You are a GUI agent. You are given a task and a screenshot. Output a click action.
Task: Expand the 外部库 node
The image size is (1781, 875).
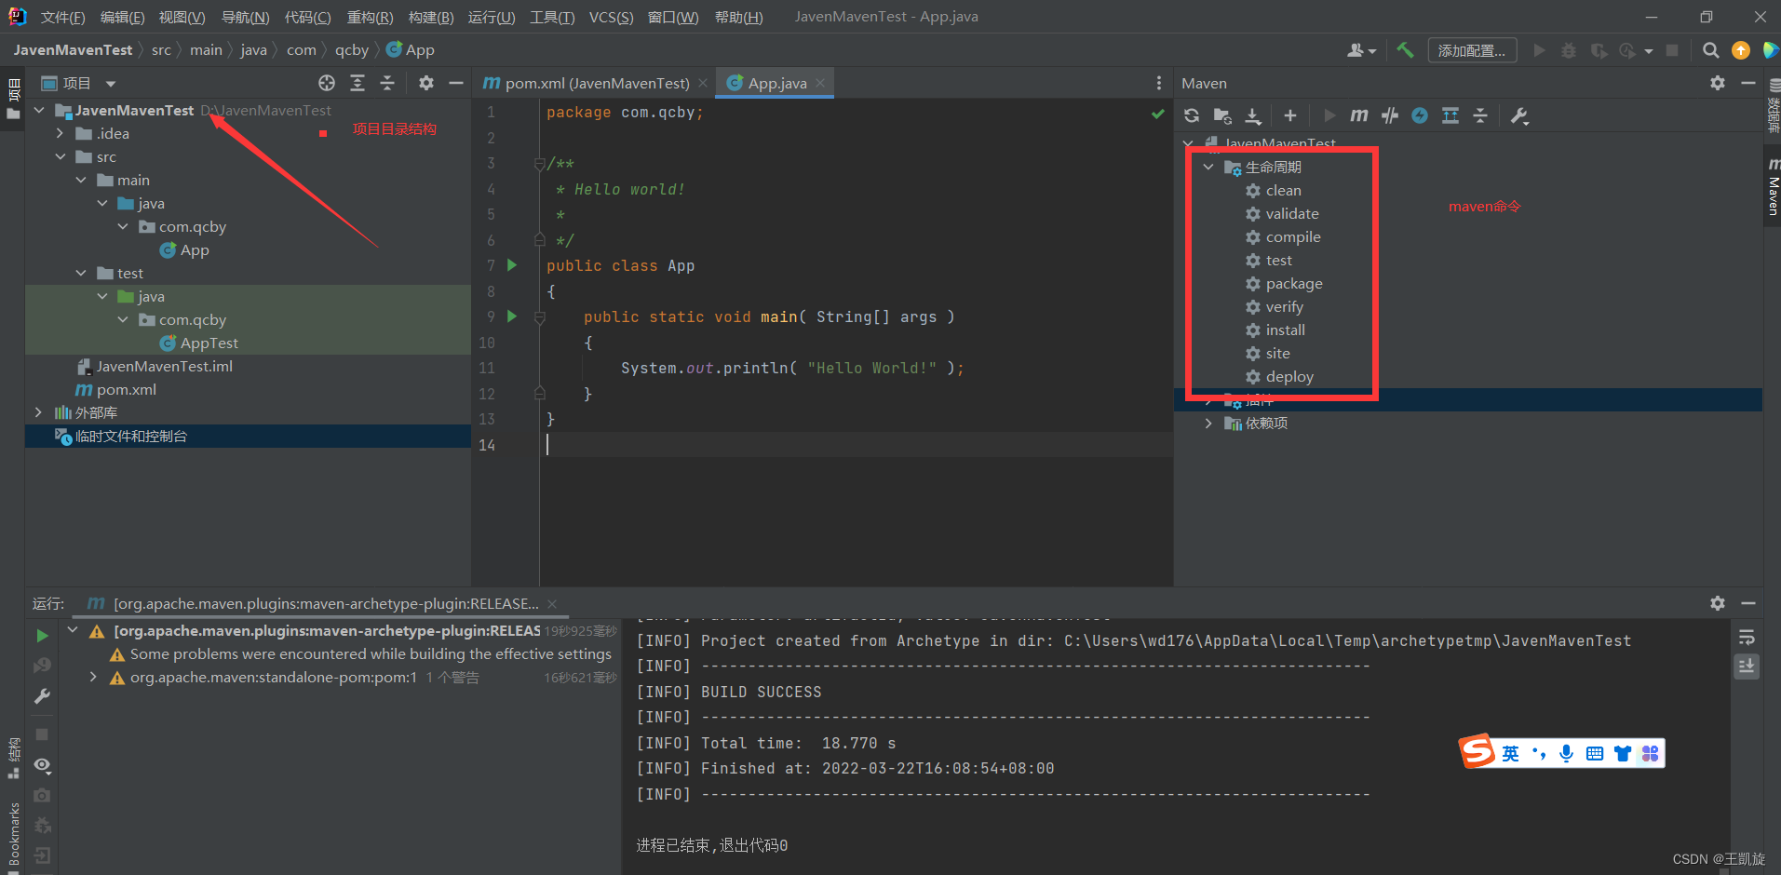[x=38, y=412]
